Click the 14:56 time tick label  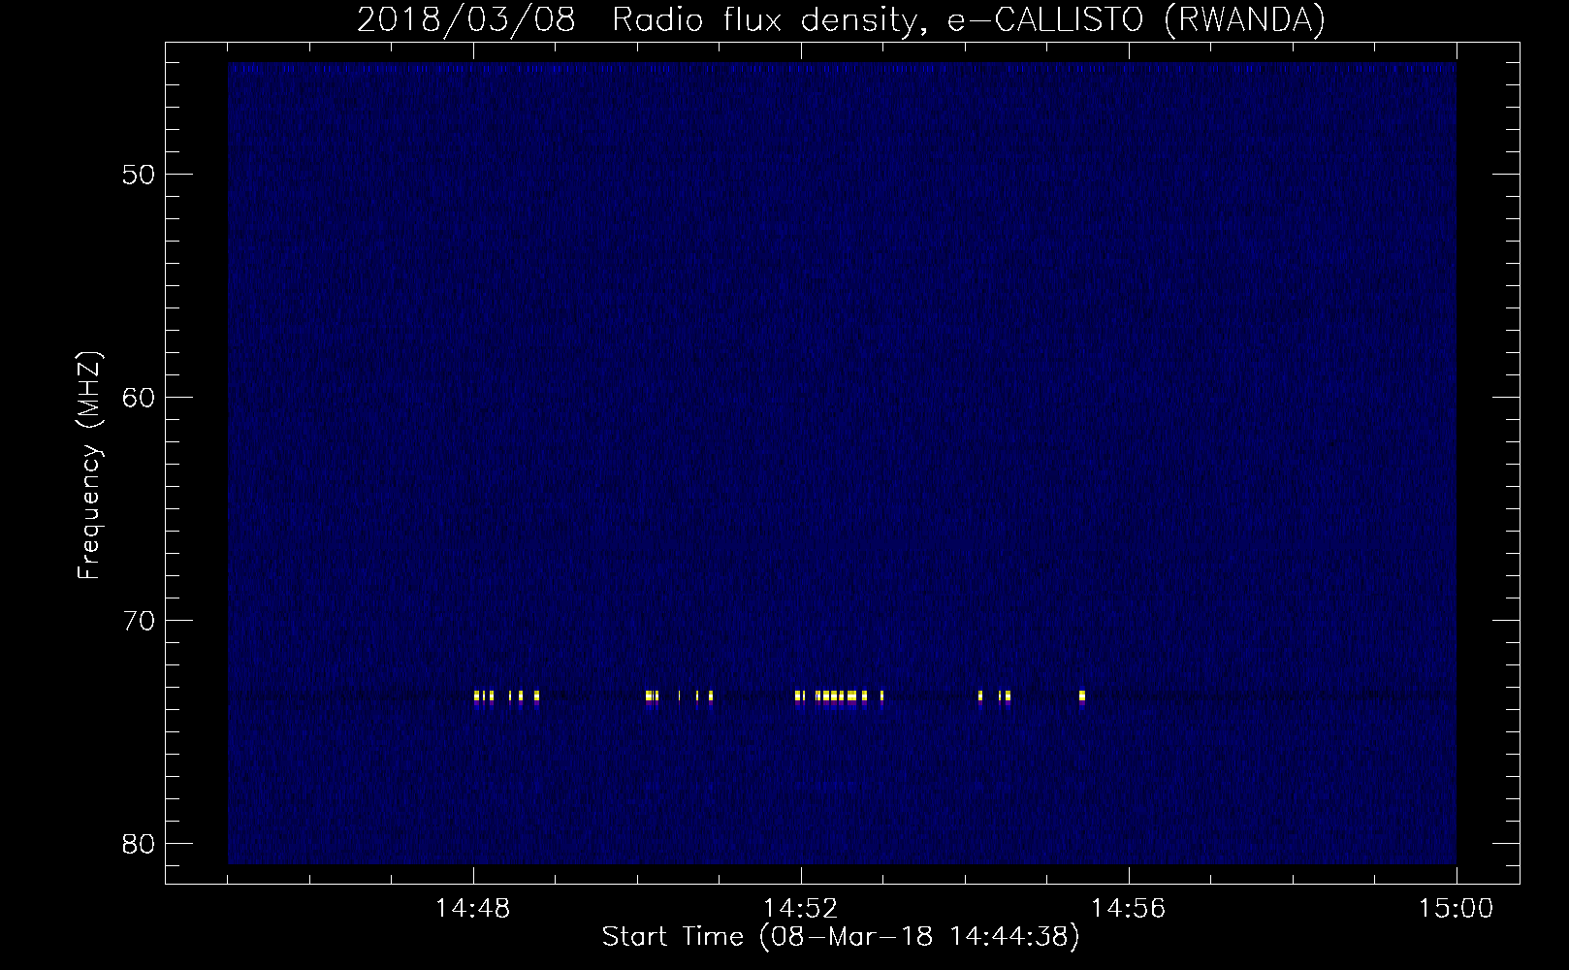point(1129,909)
